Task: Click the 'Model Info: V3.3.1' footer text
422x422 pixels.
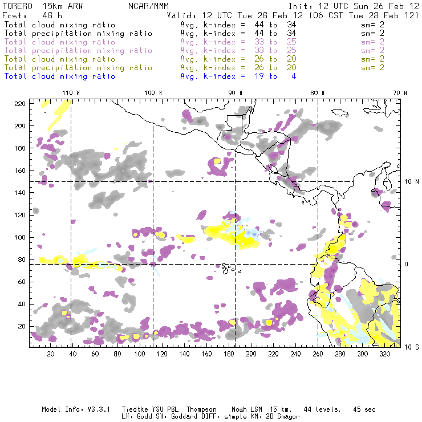Action: 76,409
